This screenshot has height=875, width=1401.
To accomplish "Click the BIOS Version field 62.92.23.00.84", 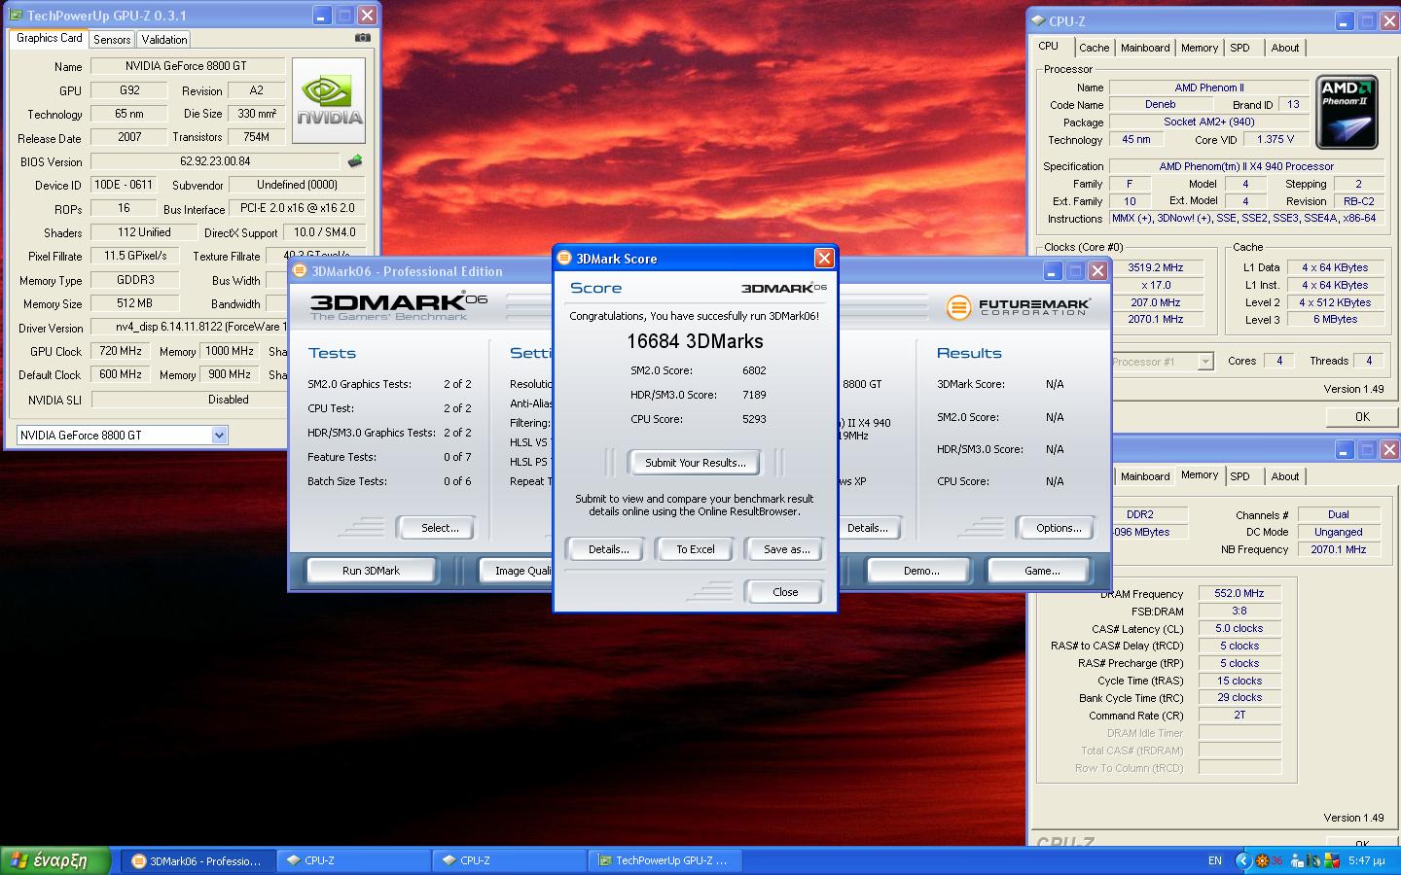I will (x=215, y=161).
